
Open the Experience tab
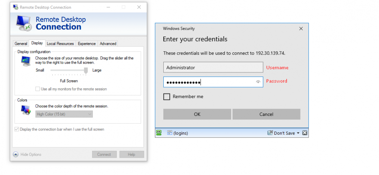point(87,43)
